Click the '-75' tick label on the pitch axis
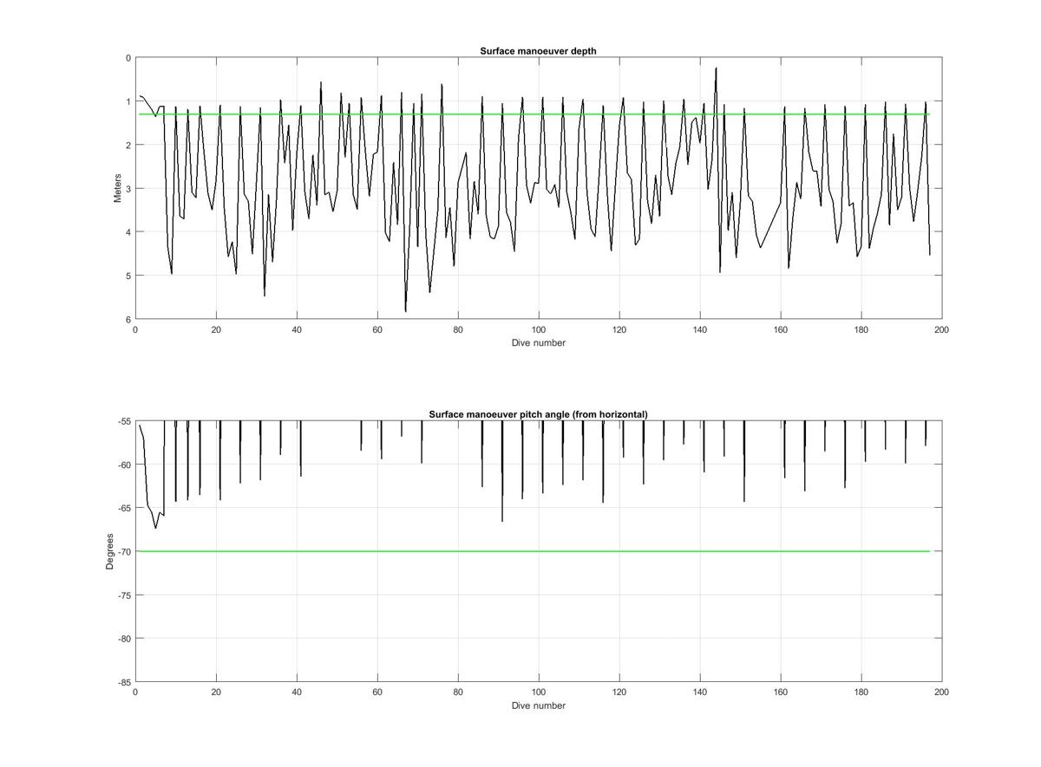 [122, 595]
